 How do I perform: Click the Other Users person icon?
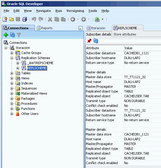coord(18,114)
